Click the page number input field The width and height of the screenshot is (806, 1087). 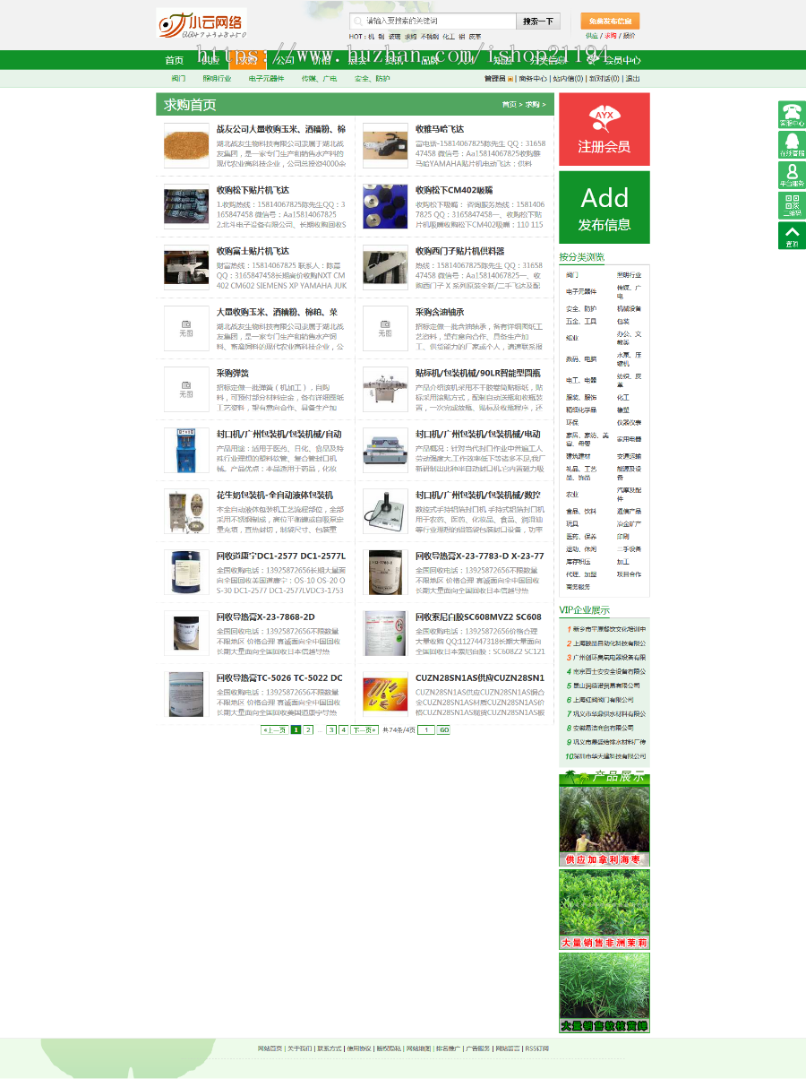coord(424,729)
